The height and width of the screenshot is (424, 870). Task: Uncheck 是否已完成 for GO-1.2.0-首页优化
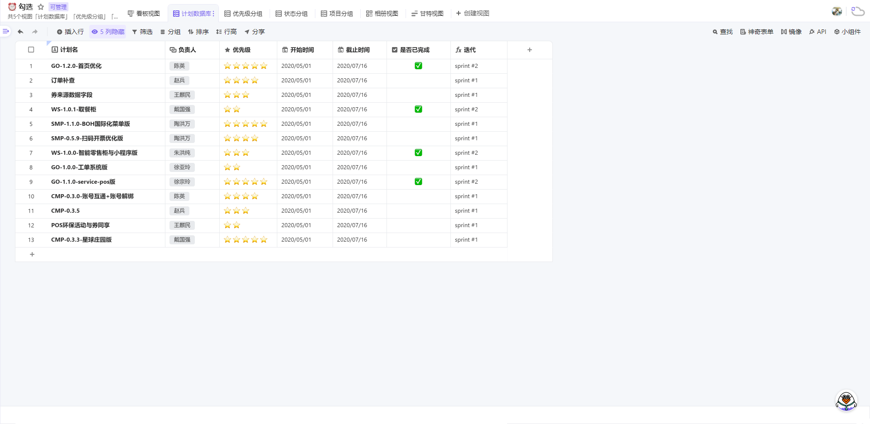click(x=418, y=66)
